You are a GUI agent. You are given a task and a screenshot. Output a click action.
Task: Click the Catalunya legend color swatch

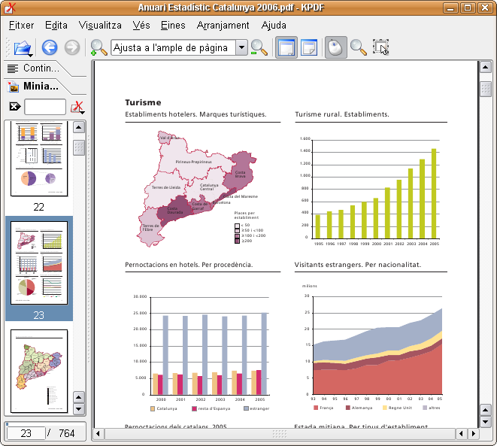(x=153, y=408)
